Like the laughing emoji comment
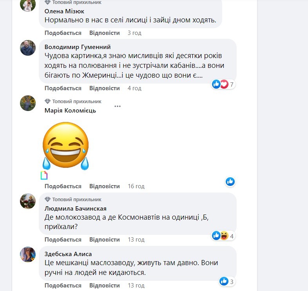 [x=63, y=186]
